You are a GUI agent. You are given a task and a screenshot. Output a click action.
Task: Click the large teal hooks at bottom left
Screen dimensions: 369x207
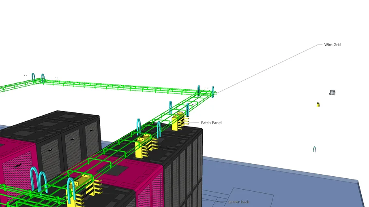click(39, 180)
